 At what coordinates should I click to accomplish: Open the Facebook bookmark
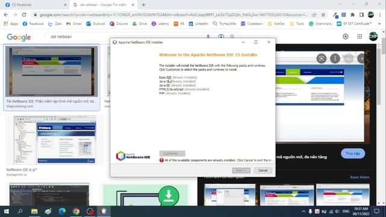pos(33,24)
